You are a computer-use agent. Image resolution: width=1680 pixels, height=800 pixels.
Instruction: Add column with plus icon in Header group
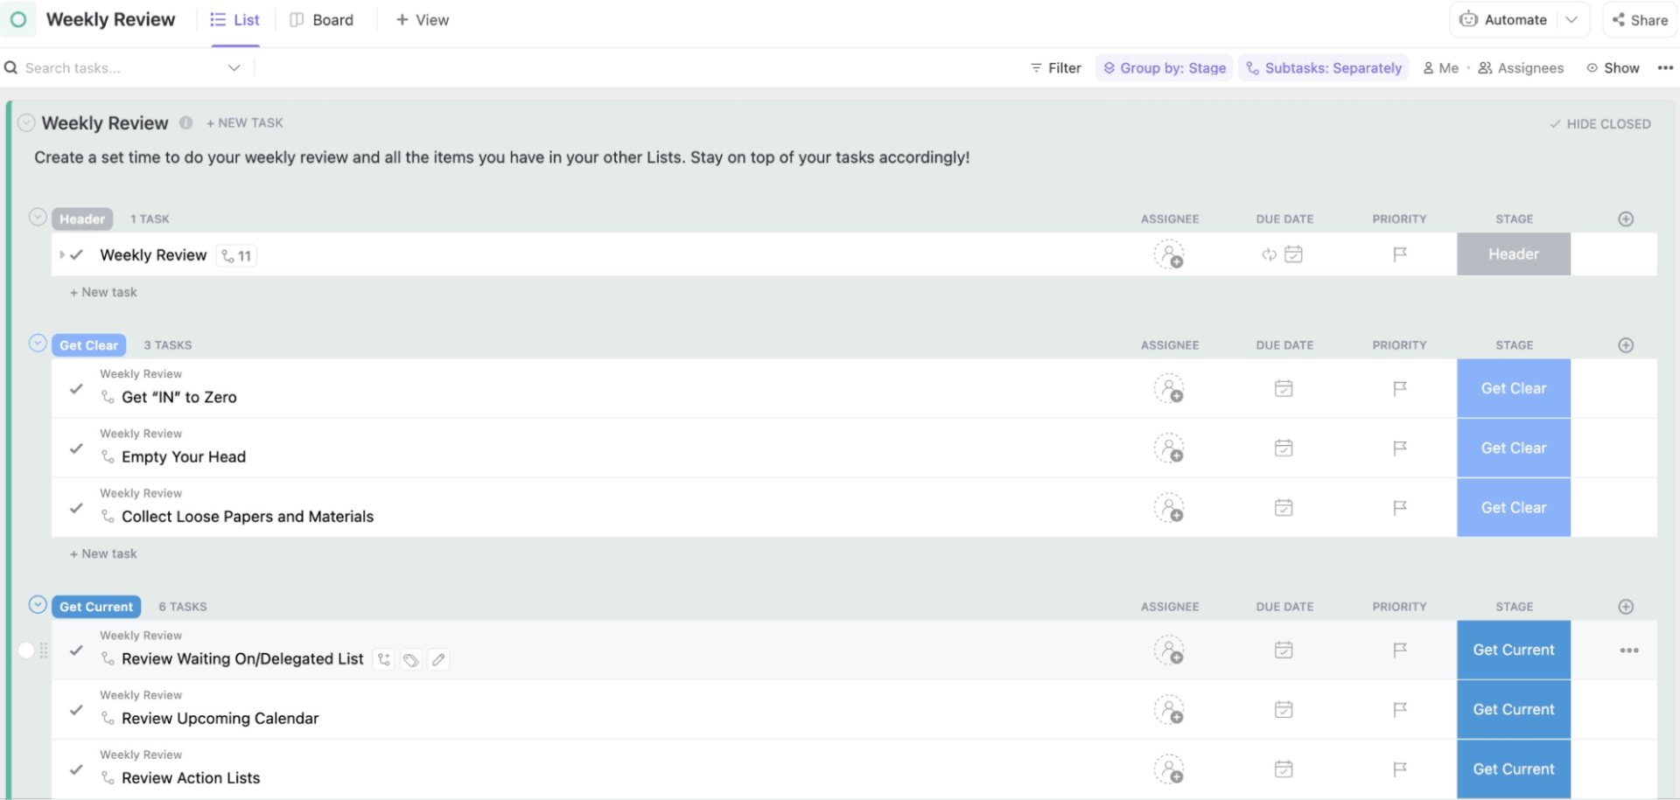coord(1626,219)
